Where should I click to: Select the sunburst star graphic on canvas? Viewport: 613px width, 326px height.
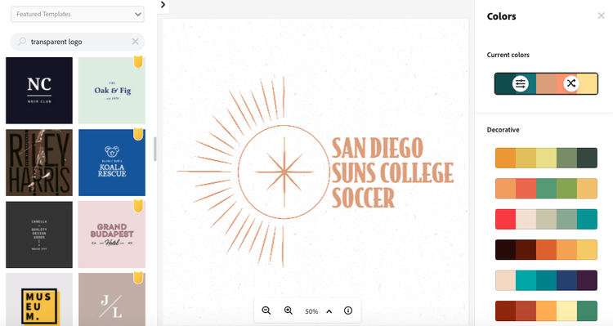254,172
